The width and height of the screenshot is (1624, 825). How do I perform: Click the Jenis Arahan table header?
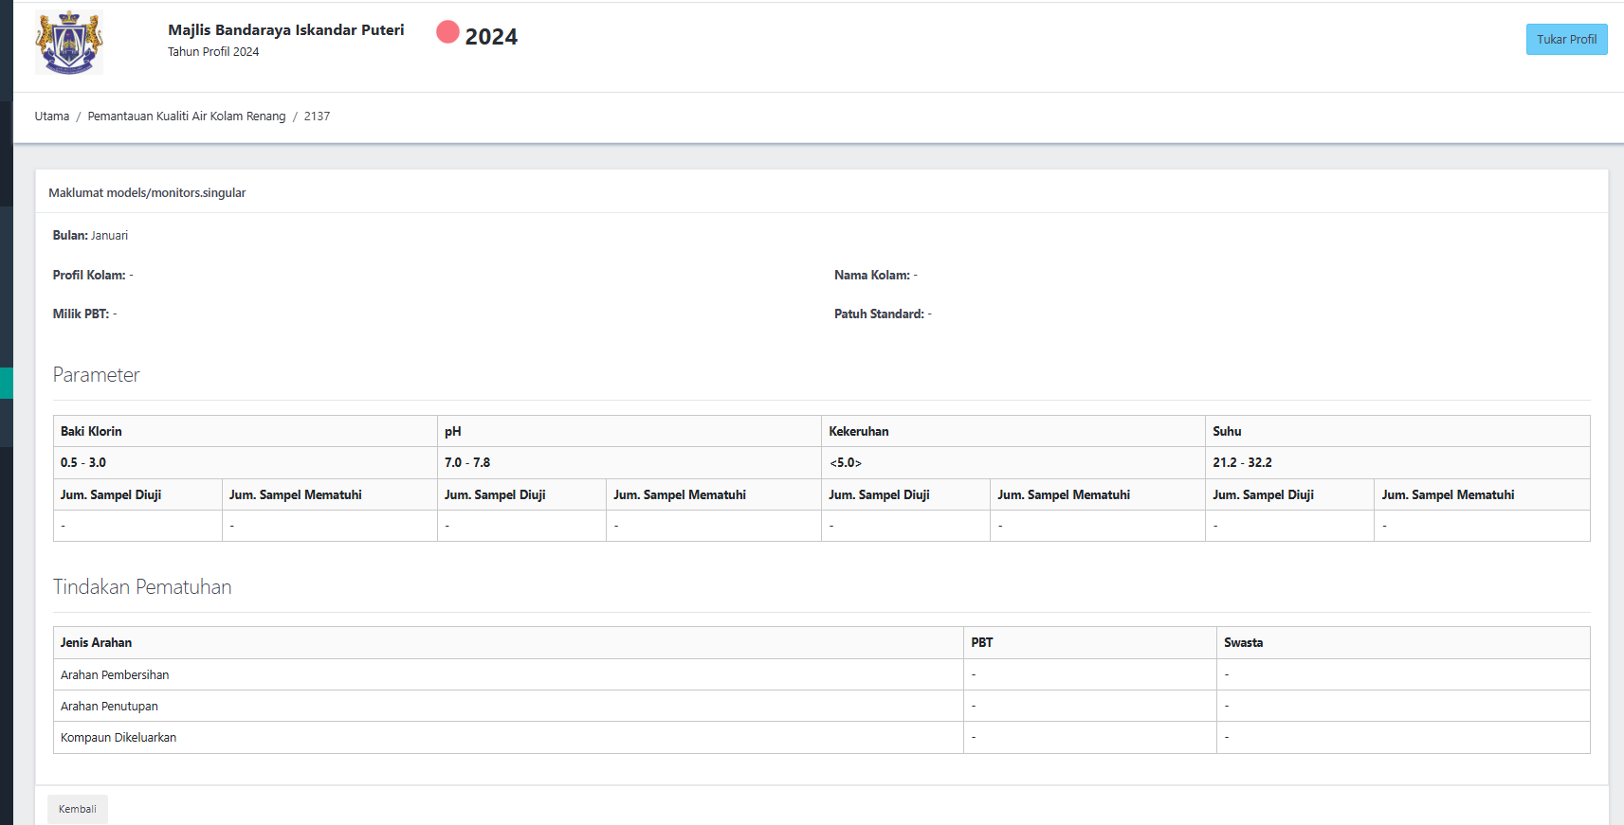pyautogui.click(x=96, y=642)
